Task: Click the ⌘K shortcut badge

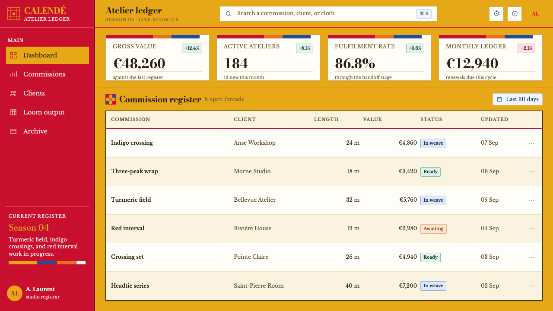Action: [424, 14]
